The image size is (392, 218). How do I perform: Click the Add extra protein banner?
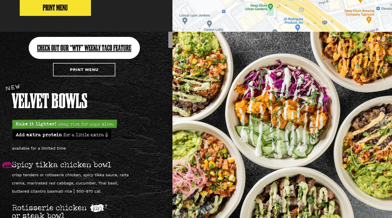62,135
